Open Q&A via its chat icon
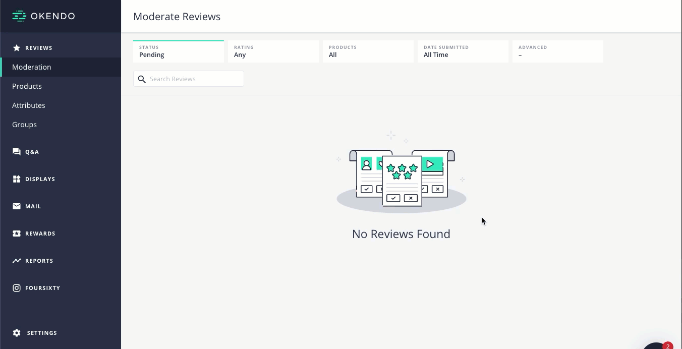The width and height of the screenshot is (682, 349). [x=17, y=152]
